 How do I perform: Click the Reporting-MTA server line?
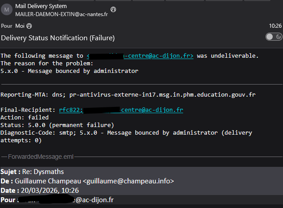tap(128, 95)
